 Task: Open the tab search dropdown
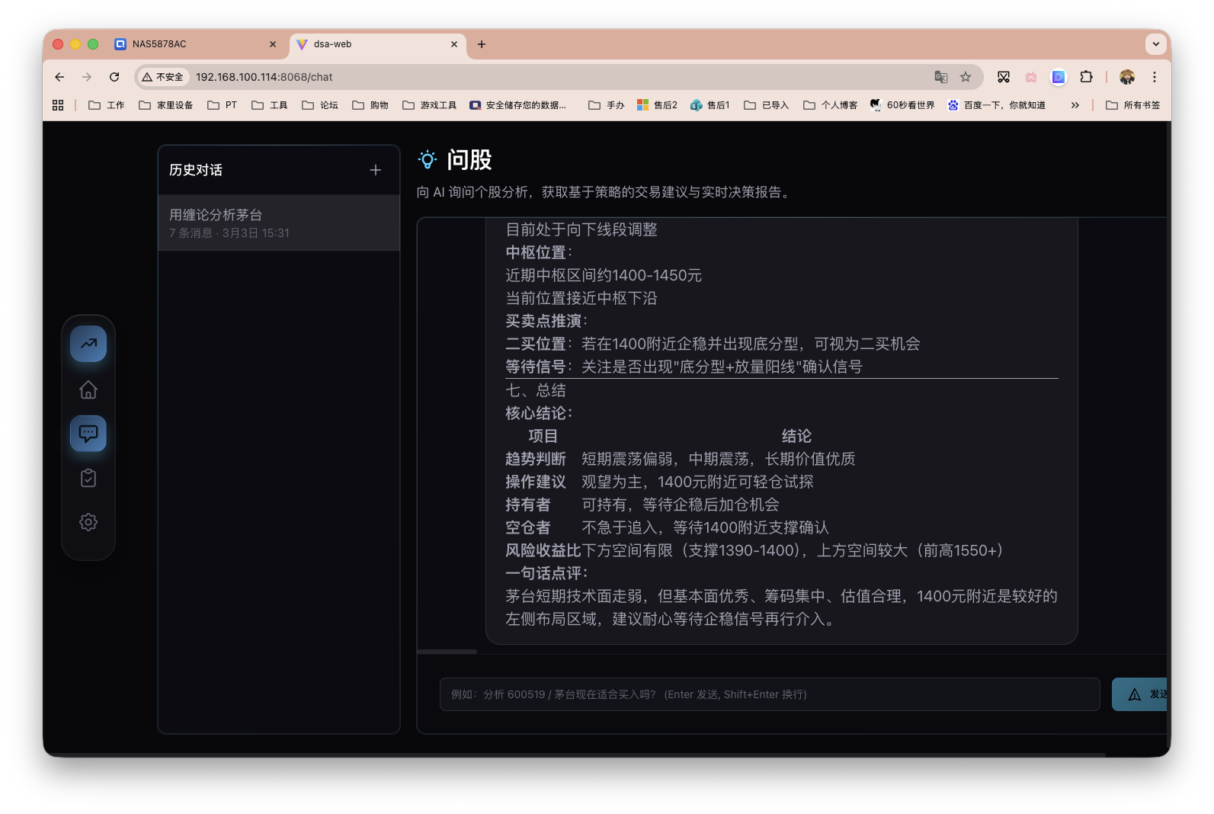point(1156,44)
